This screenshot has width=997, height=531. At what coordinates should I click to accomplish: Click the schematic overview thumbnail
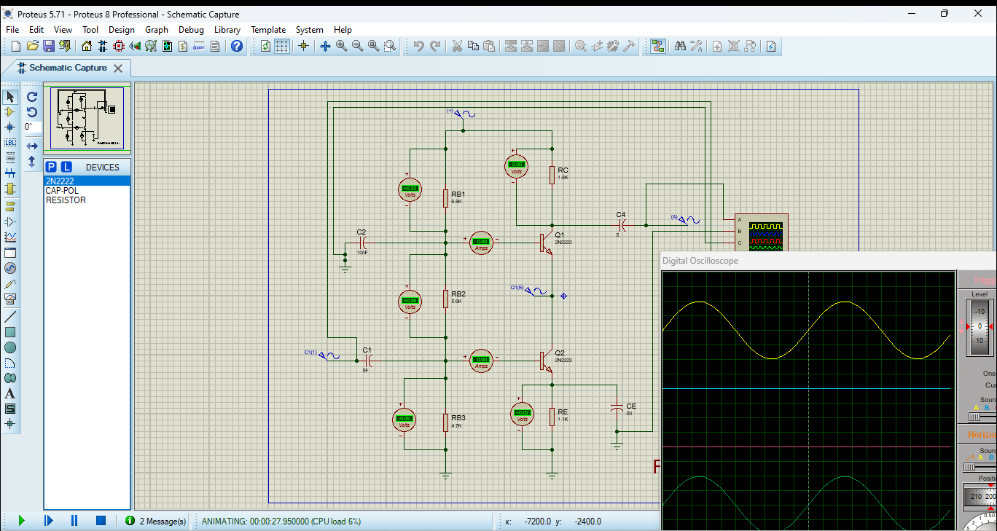pos(87,119)
